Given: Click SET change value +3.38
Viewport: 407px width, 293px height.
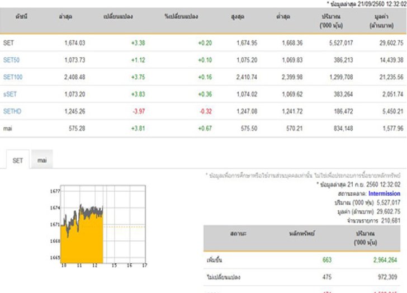Looking at the screenshot, I should (138, 43).
